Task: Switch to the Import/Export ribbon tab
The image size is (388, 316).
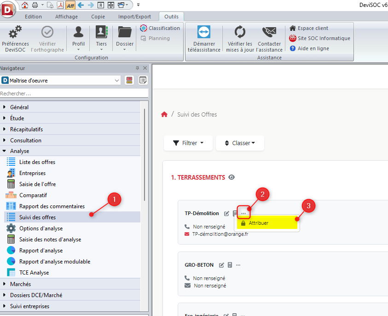Action: click(134, 17)
